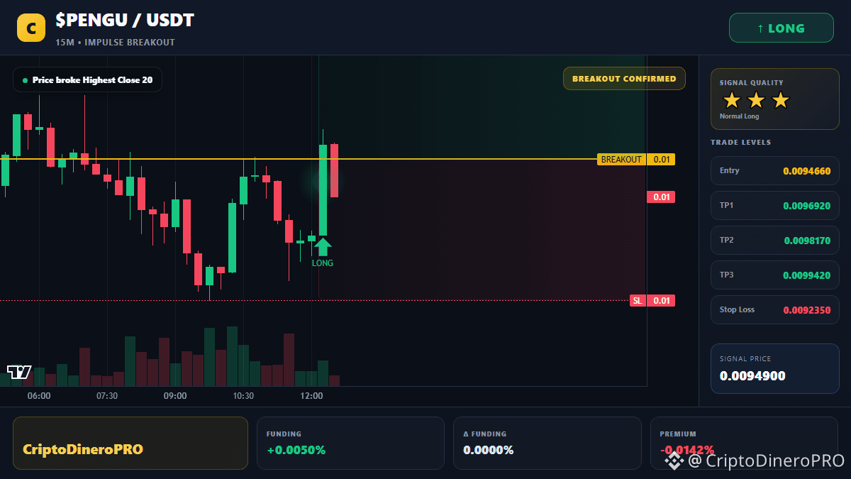851x479 pixels.
Task: Click the Signal Price value 0.0094900
Action: click(x=752, y=376)
